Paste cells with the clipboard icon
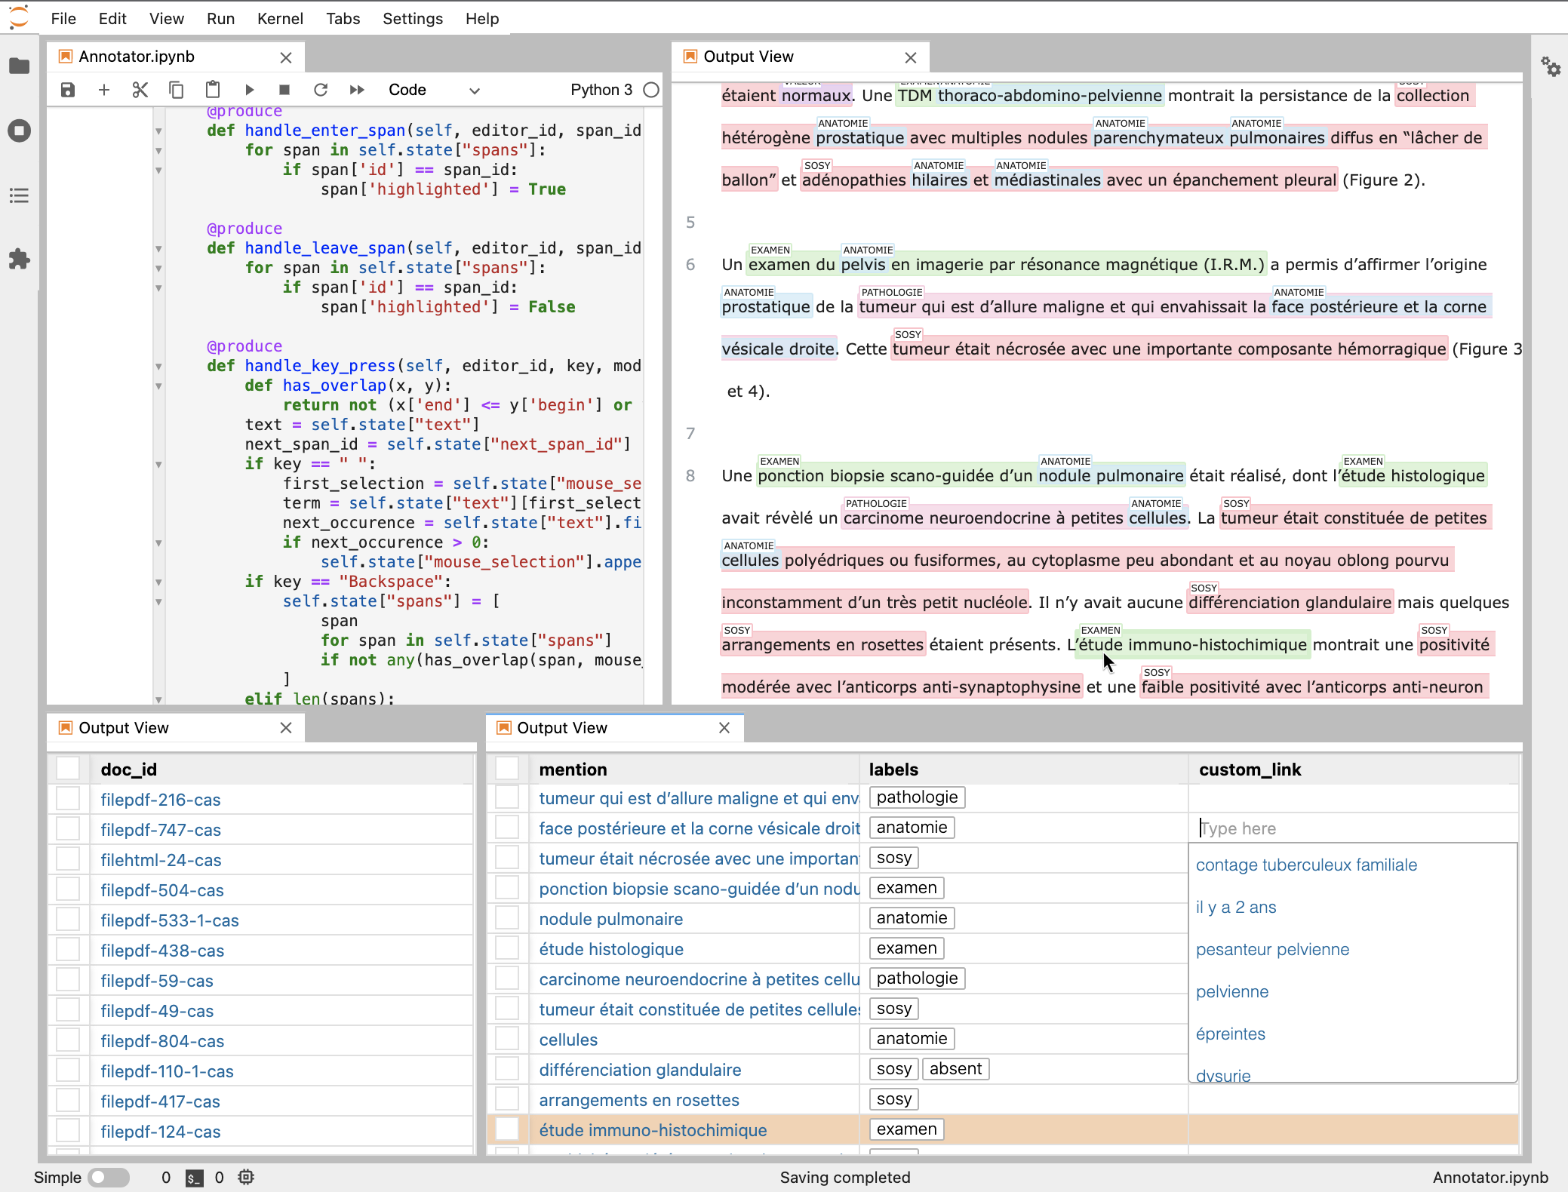The width and height of the screenshot is (1568, 1192). click(x=213, y=90)
